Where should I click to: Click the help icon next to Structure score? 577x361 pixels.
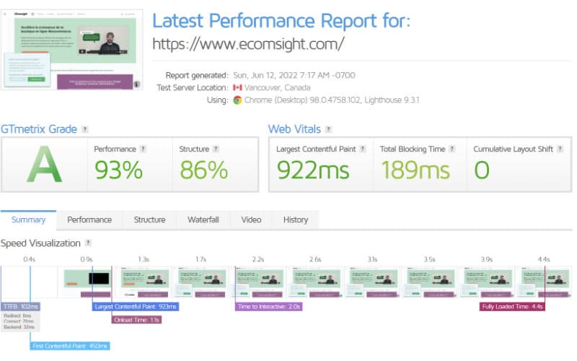click(216, 149)
